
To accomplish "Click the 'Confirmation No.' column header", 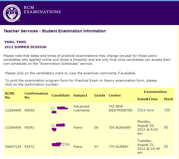I will tap(36, 95).
